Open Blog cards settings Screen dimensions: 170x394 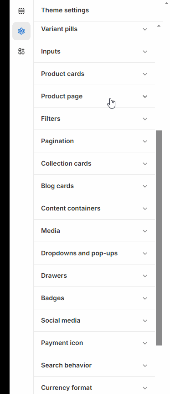pyautogui.click(x=94, y=186)
